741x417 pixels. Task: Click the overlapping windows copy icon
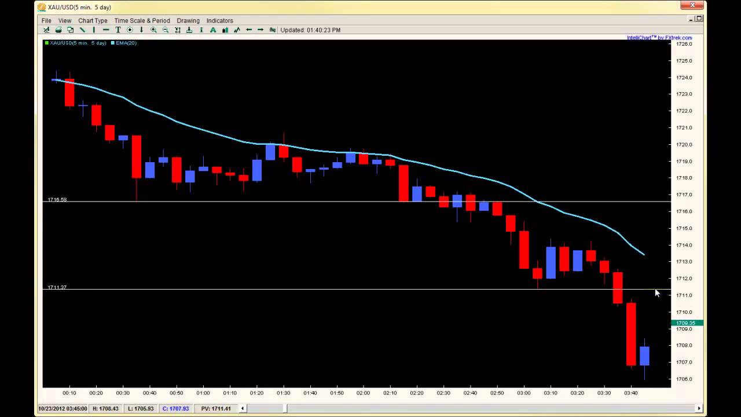pyautogui.click(x=70, y=30)
